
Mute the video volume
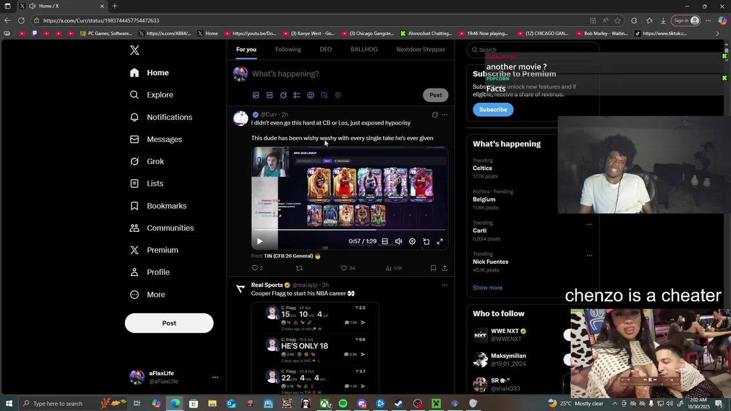(x=399, y=241)
